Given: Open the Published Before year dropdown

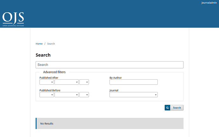Looking at the screenshot, I should [x=47, y=95].
